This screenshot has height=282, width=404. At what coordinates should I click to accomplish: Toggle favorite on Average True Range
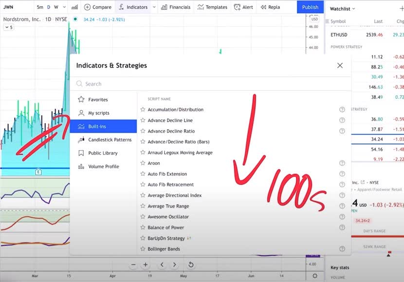(142, 206)
